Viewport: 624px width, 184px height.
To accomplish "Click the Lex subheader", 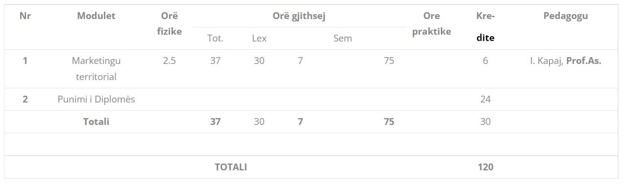I will click(259, 38).
